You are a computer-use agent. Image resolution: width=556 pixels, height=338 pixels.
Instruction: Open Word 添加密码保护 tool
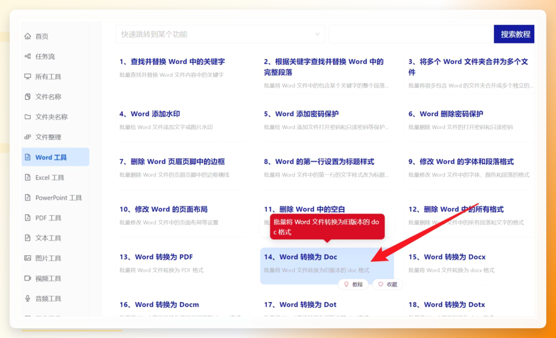pos(301,114)
